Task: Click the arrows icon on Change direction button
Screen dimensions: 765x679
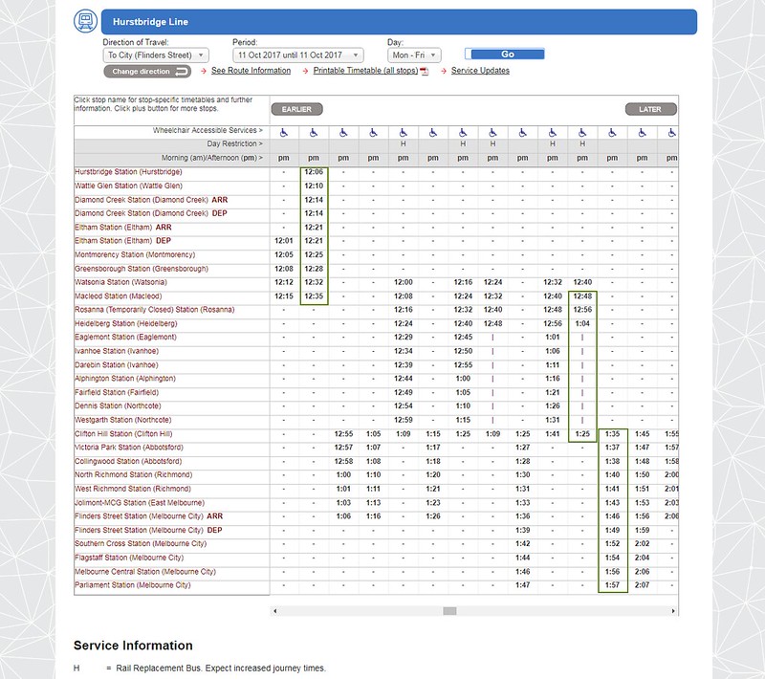Action: (182, 72)
